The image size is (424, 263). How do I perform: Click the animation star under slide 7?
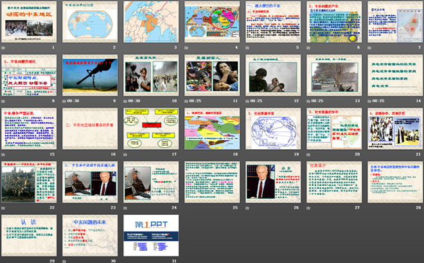pyautogui.click(x=369, y=48)
